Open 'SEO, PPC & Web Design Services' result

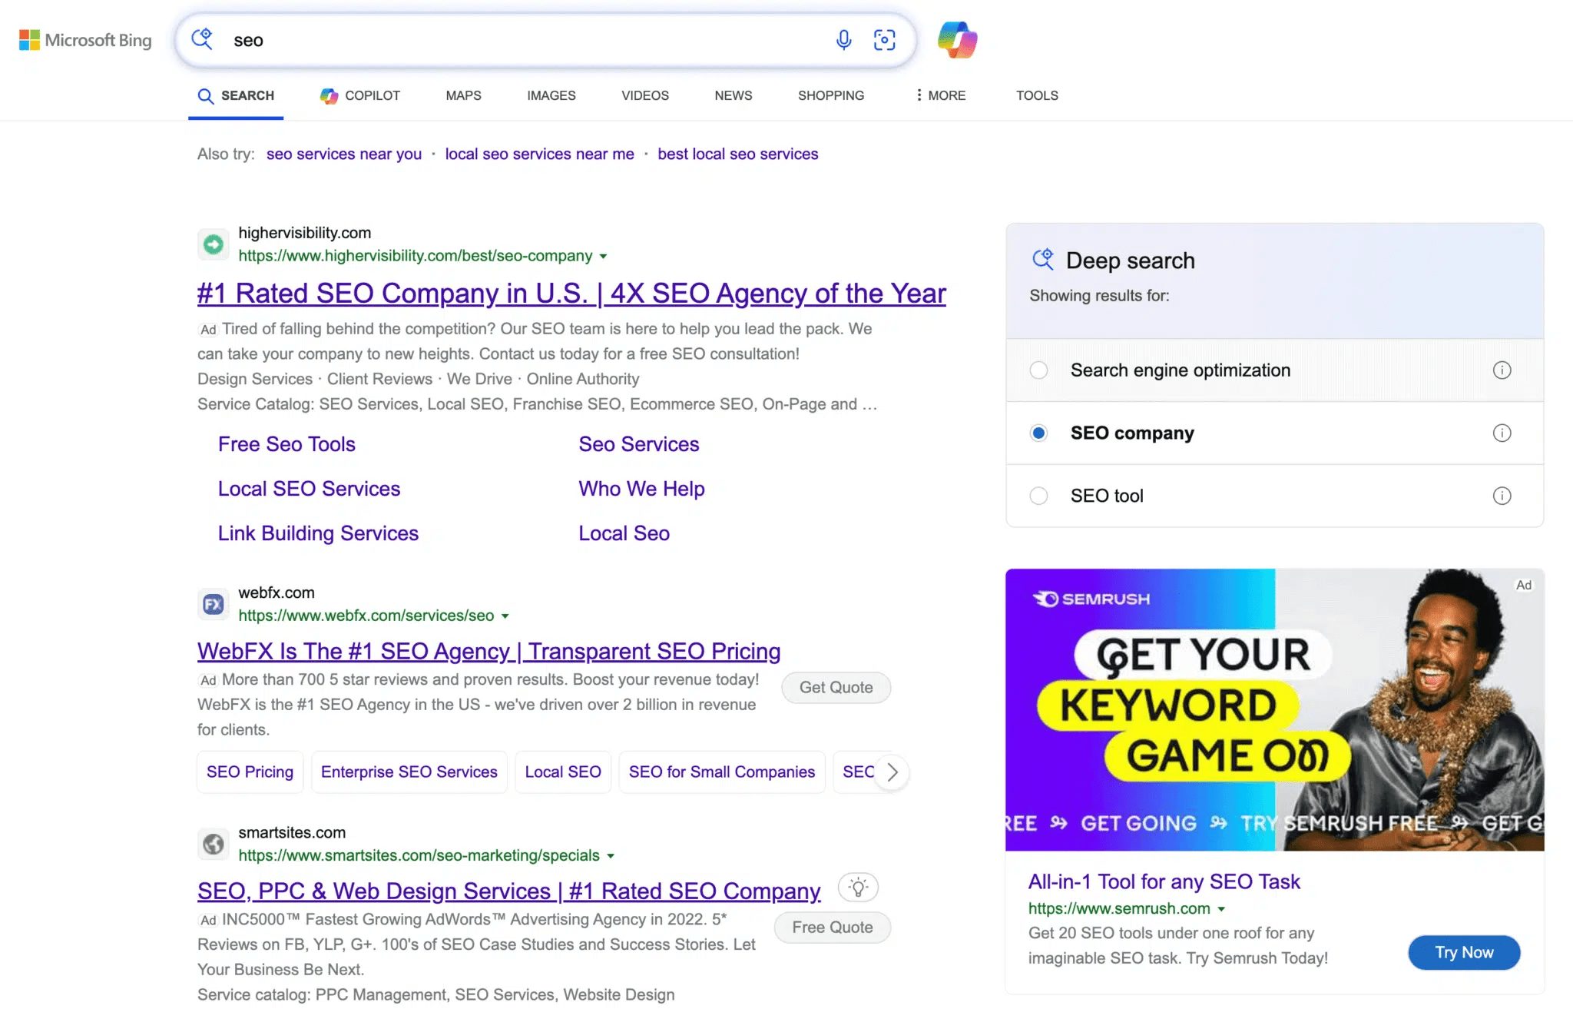508,891
